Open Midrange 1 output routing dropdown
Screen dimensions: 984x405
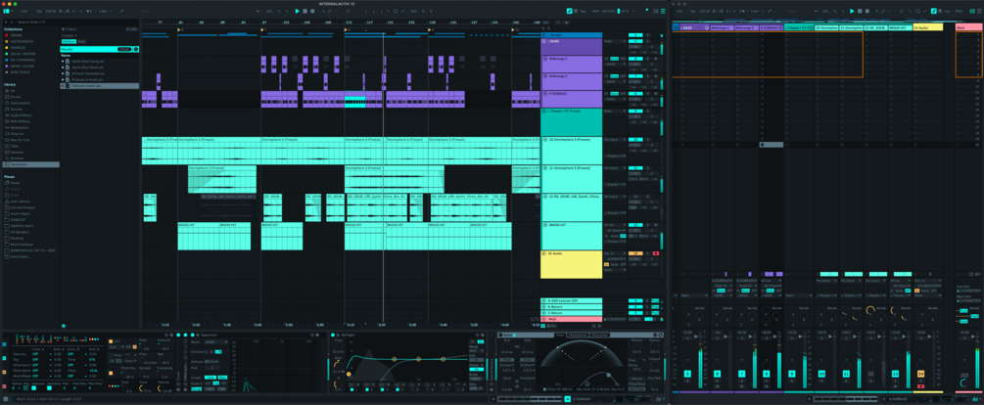tap(615, 64)
